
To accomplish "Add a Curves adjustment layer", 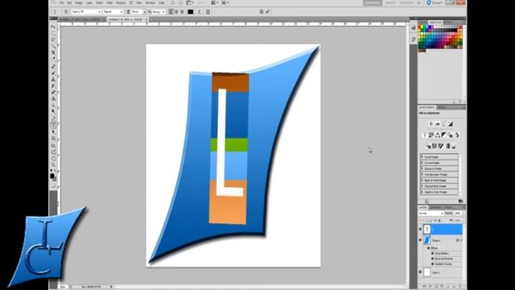I will (443, 123).
